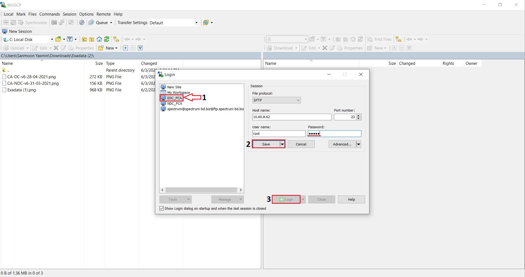This screenshot has width=525, height=277.
Task: Select the NDC_PCA saved site
Action: pos(174,104)
